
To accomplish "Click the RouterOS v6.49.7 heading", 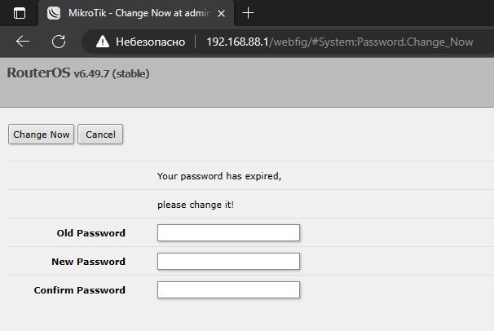I will (78, 73).
